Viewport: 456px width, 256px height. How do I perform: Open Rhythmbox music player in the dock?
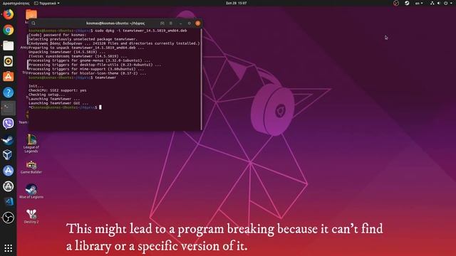click(8, 61)
